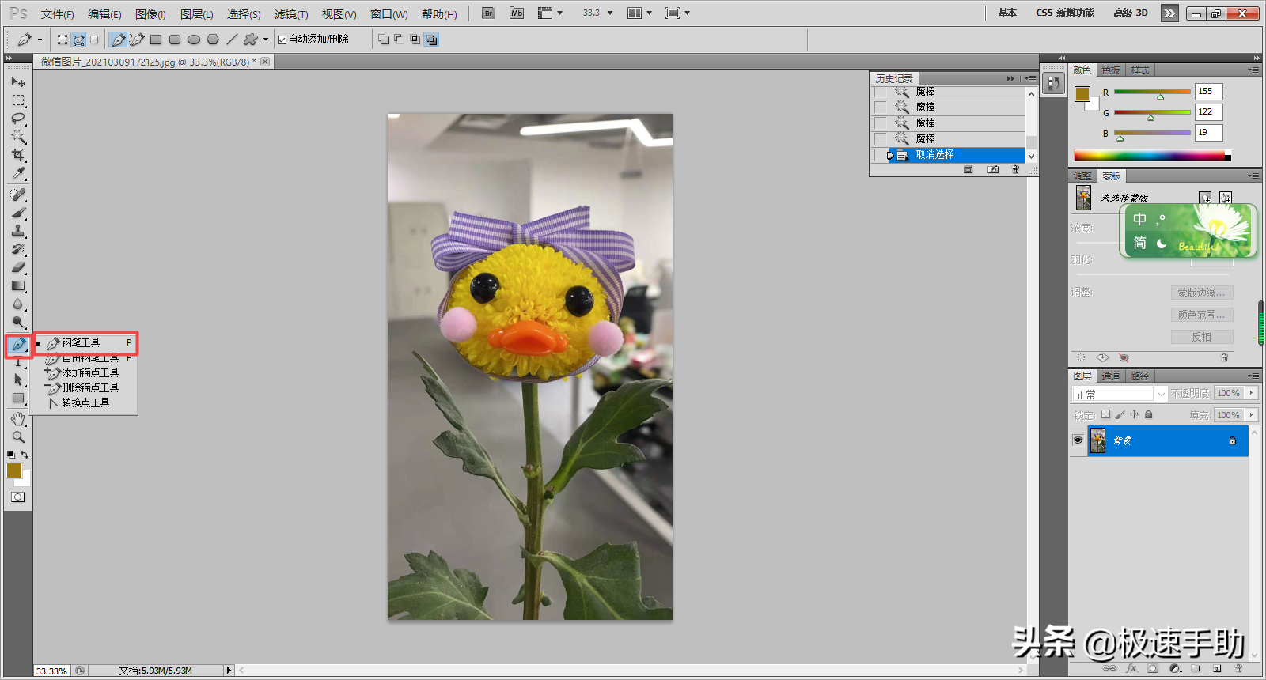Open the collapsed History panel dock icon
The image size is (1266, 680).
point(1053,83)
